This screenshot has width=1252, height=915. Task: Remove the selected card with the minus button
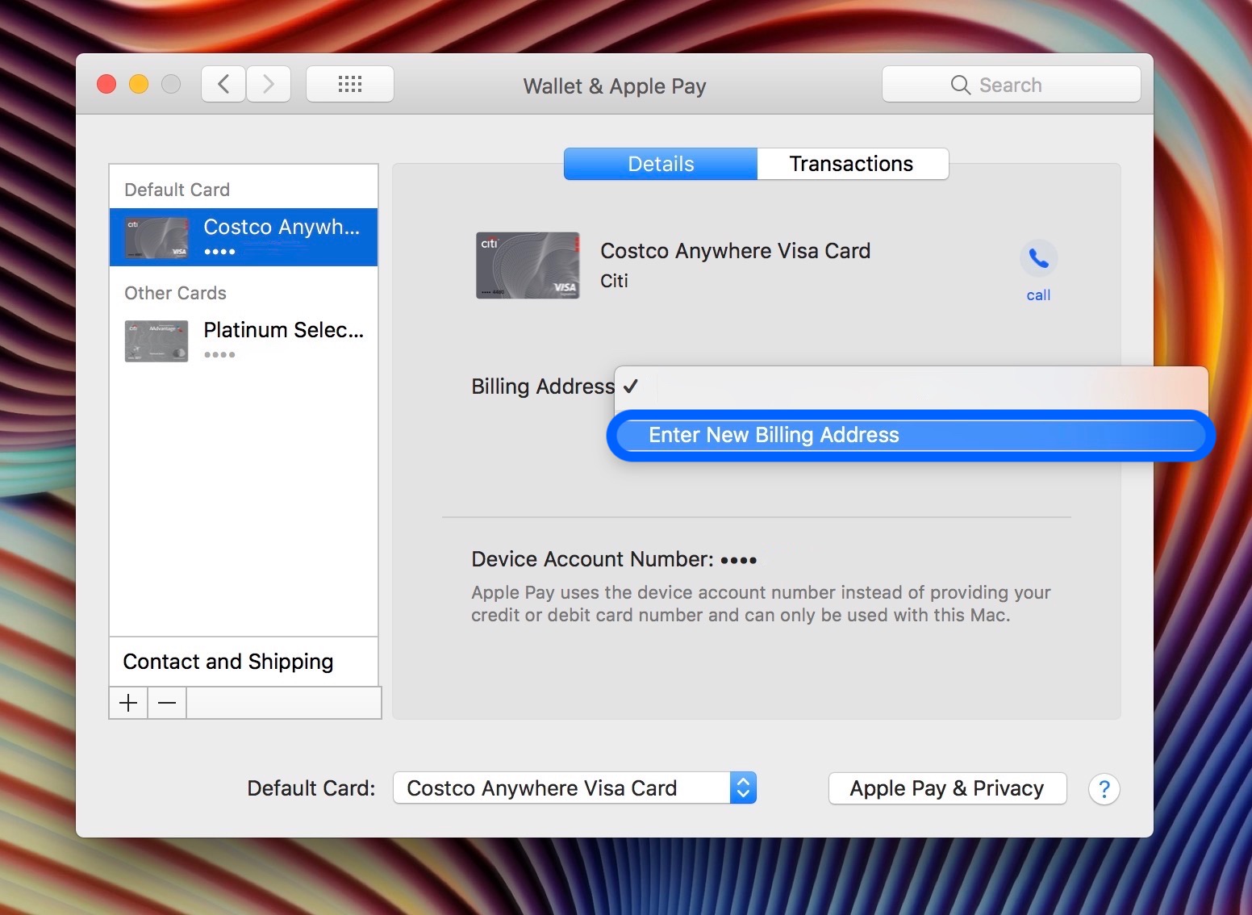point(166,703)
